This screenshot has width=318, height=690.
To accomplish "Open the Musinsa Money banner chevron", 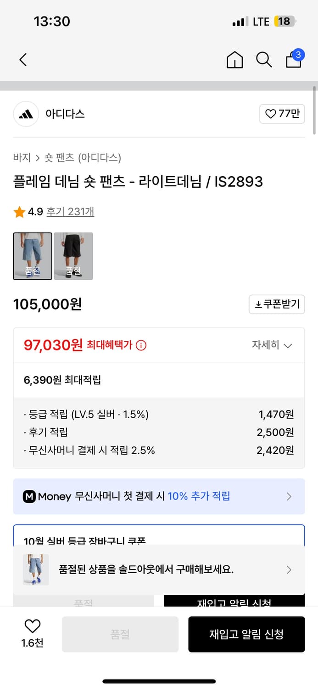I will pos(289,496).
